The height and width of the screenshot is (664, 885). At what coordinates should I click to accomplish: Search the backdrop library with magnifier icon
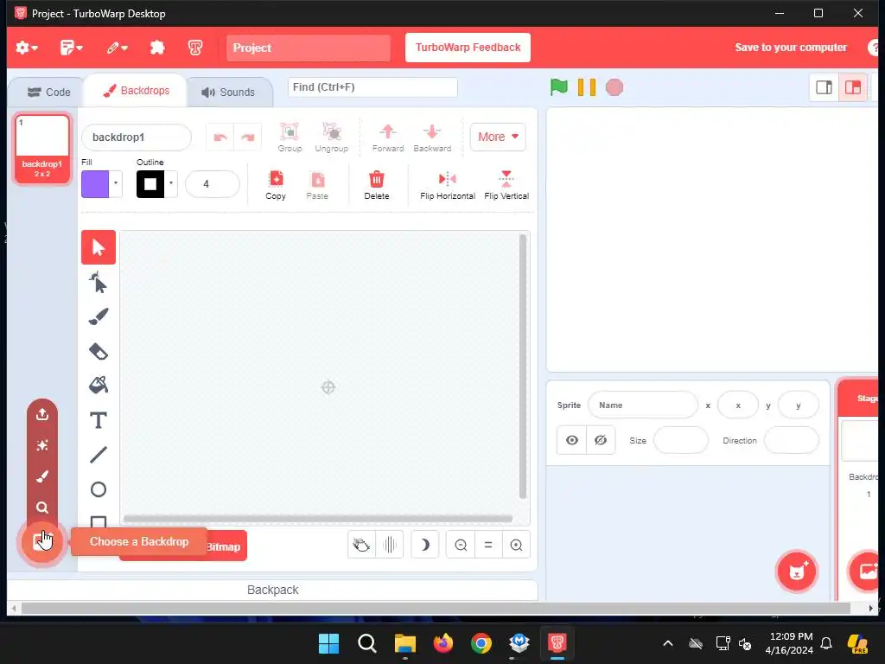coord(42,508)
